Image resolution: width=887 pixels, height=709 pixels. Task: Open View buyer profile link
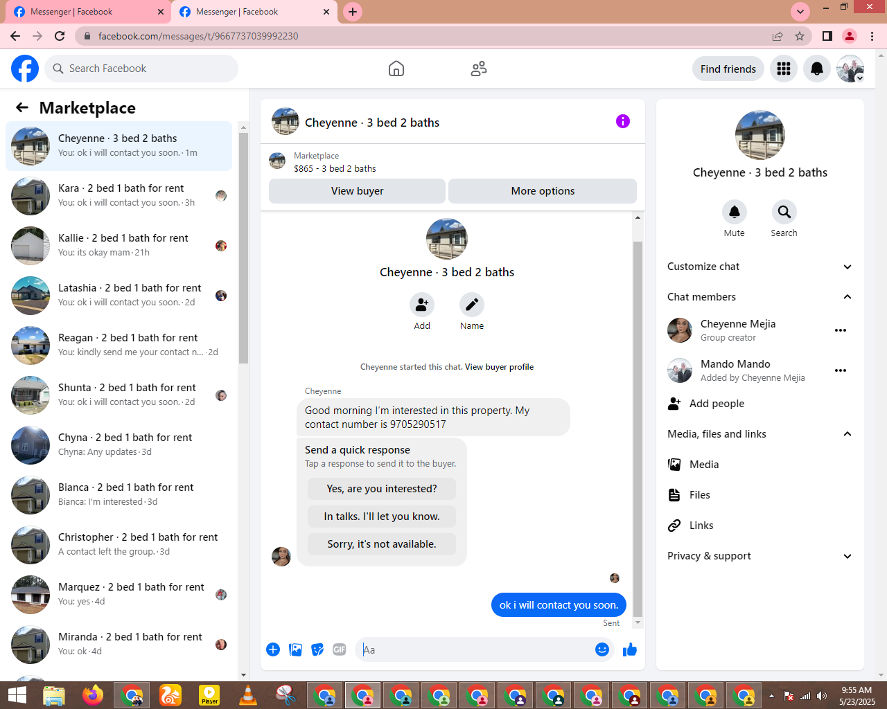(499, 367)
